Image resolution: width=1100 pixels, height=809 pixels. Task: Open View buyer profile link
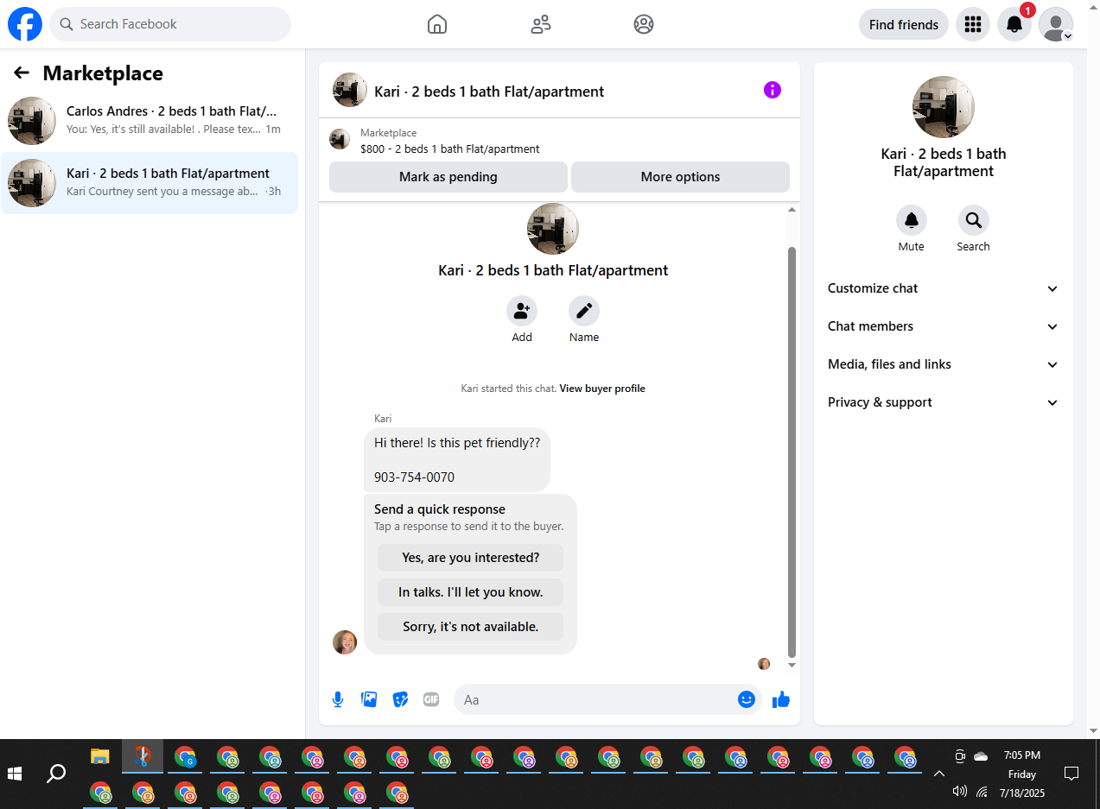click(x=602, y=389)
